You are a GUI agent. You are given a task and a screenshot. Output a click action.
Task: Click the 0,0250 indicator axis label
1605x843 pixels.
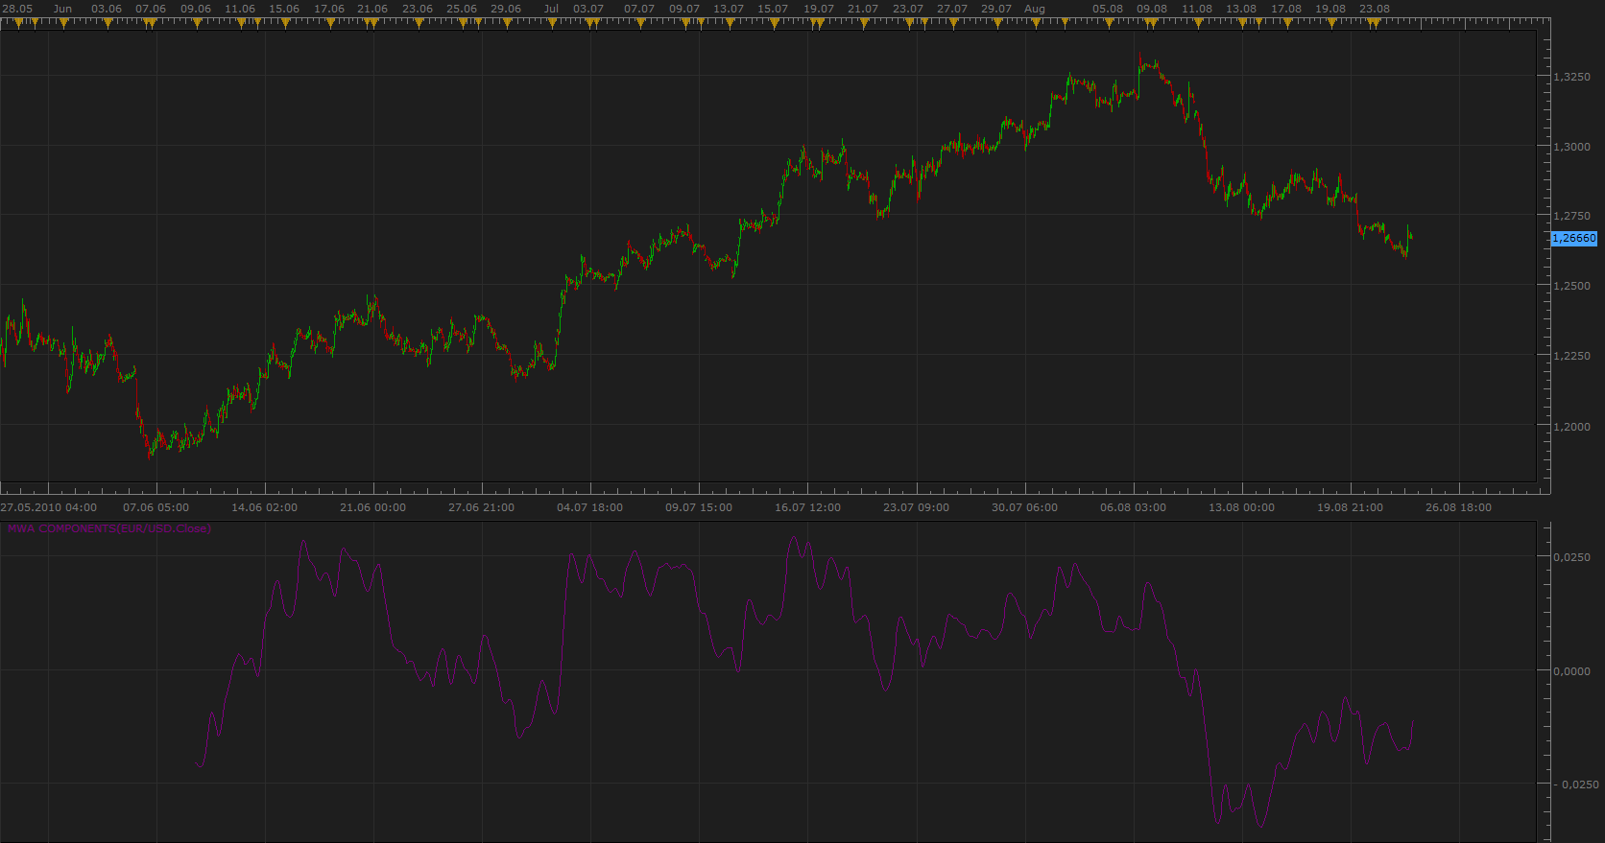1572,557
